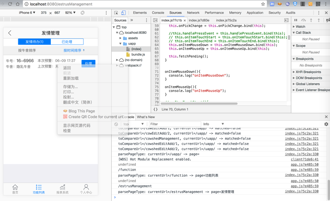Toggle the device toolbar icon in DevTools
Screen dimensions: 330x201
[123, 13]
